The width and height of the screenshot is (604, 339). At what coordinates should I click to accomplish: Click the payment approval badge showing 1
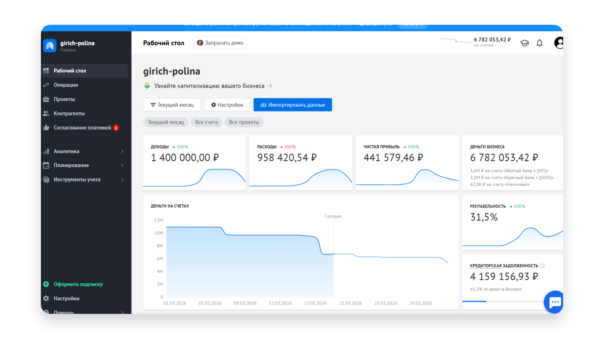tap(116, 128)
